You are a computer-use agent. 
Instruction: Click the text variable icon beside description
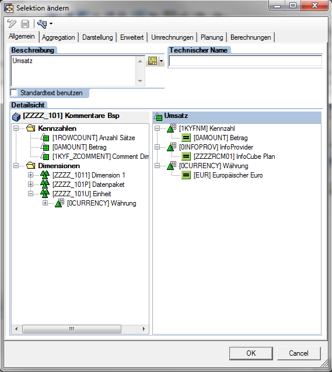pyautogui.click(x=152, y=61)
